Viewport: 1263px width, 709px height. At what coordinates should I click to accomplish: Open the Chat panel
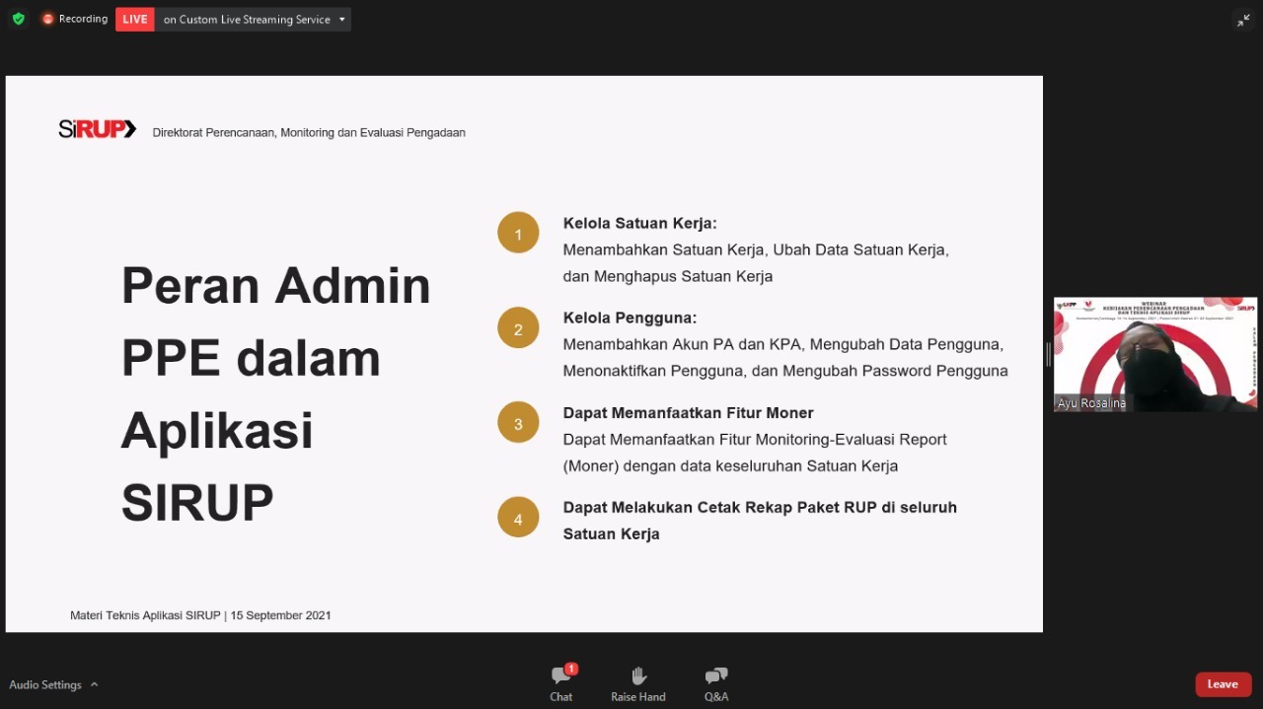coord(560,683)
